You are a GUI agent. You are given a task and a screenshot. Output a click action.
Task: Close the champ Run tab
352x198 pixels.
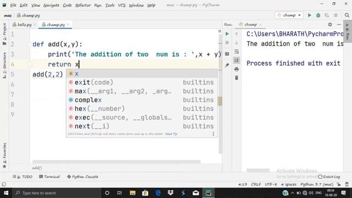(260, 24)
